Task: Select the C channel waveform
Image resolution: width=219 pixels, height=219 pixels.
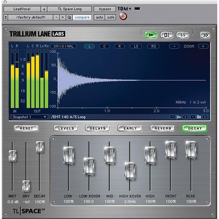Action: coord(104,46)
